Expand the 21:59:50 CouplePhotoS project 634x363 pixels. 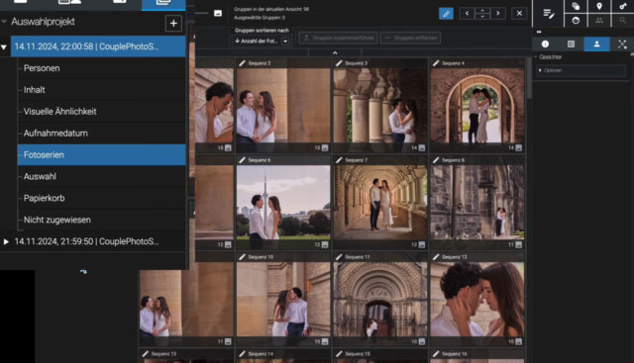coord(6,241)
